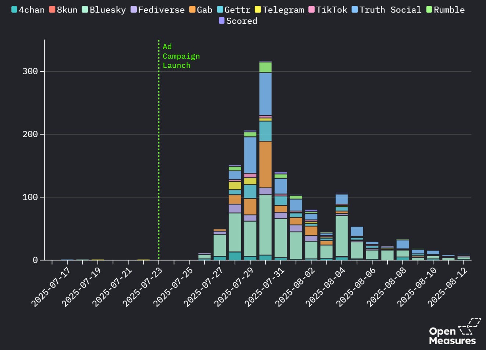486x350 pixels.
Task: Click the Gab legend color swatch
Action: (192, 9)
